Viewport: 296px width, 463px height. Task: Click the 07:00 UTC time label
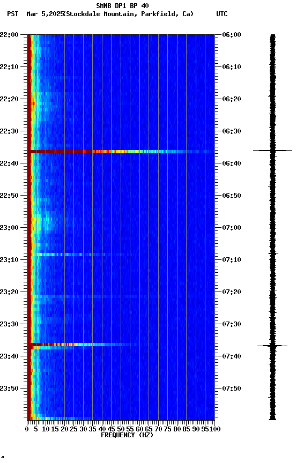click(x=232, y=228)
